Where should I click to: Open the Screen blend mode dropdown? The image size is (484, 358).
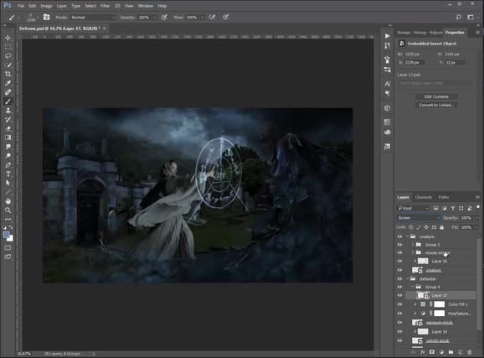click(418, 218)
